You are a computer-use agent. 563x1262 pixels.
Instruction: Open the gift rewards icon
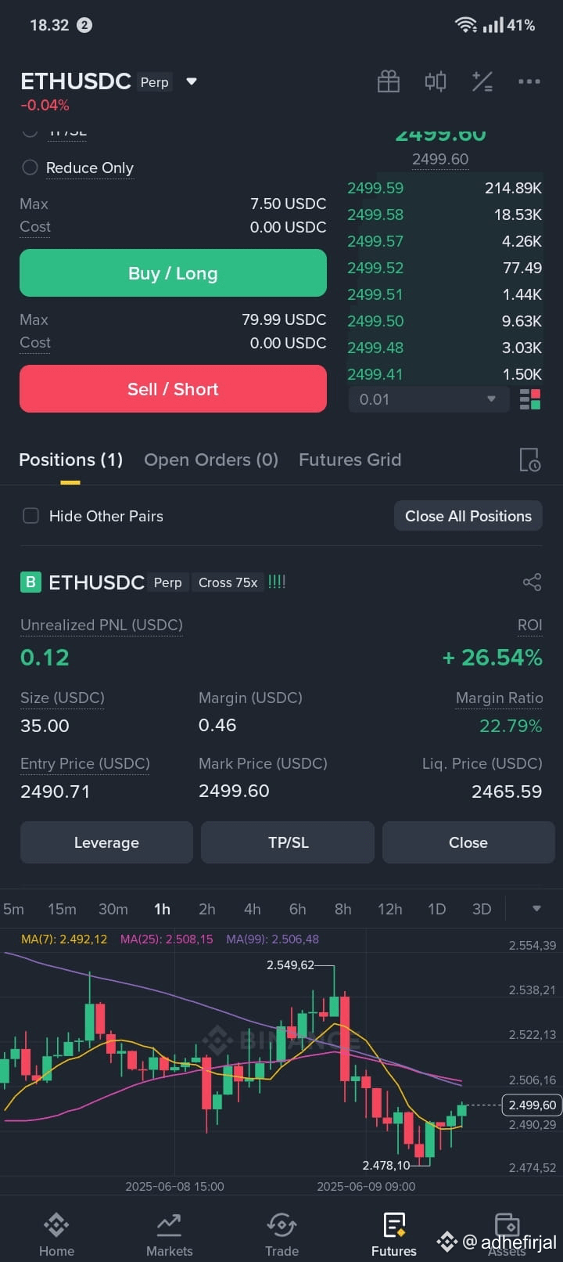(389, 81)
